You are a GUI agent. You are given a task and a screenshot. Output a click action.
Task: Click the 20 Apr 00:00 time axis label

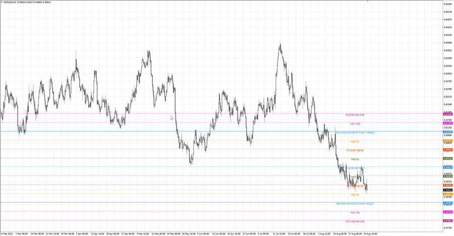tap(112, 233)
